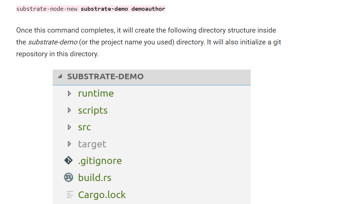Click the bold substrate-demo demoauthor arguments
346x204 pixels.
(x=123, y=9)
